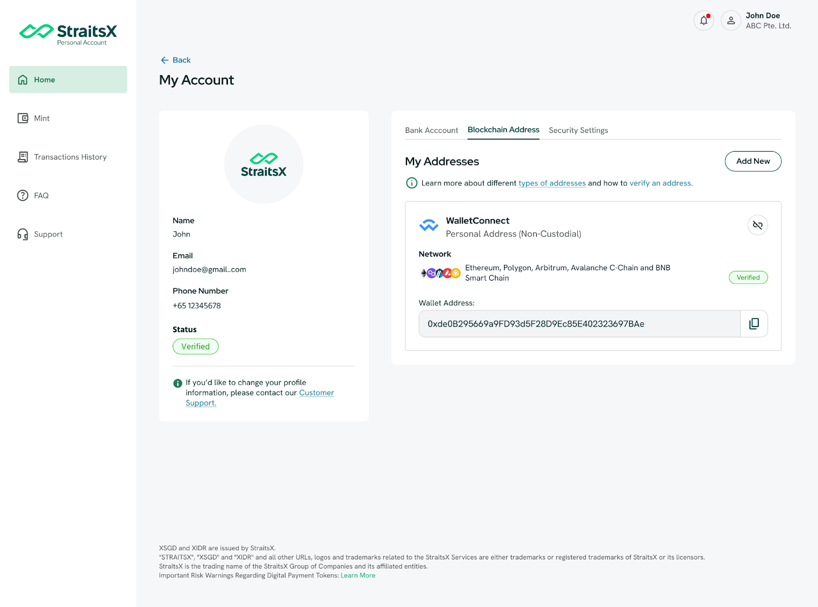
Task: Click the ABC Pte. Ltd. company label
Action: (x=768, y=26)
